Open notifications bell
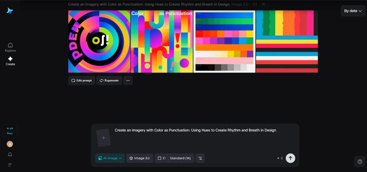The width and height of the screenshot is (367, 172). 10,154
